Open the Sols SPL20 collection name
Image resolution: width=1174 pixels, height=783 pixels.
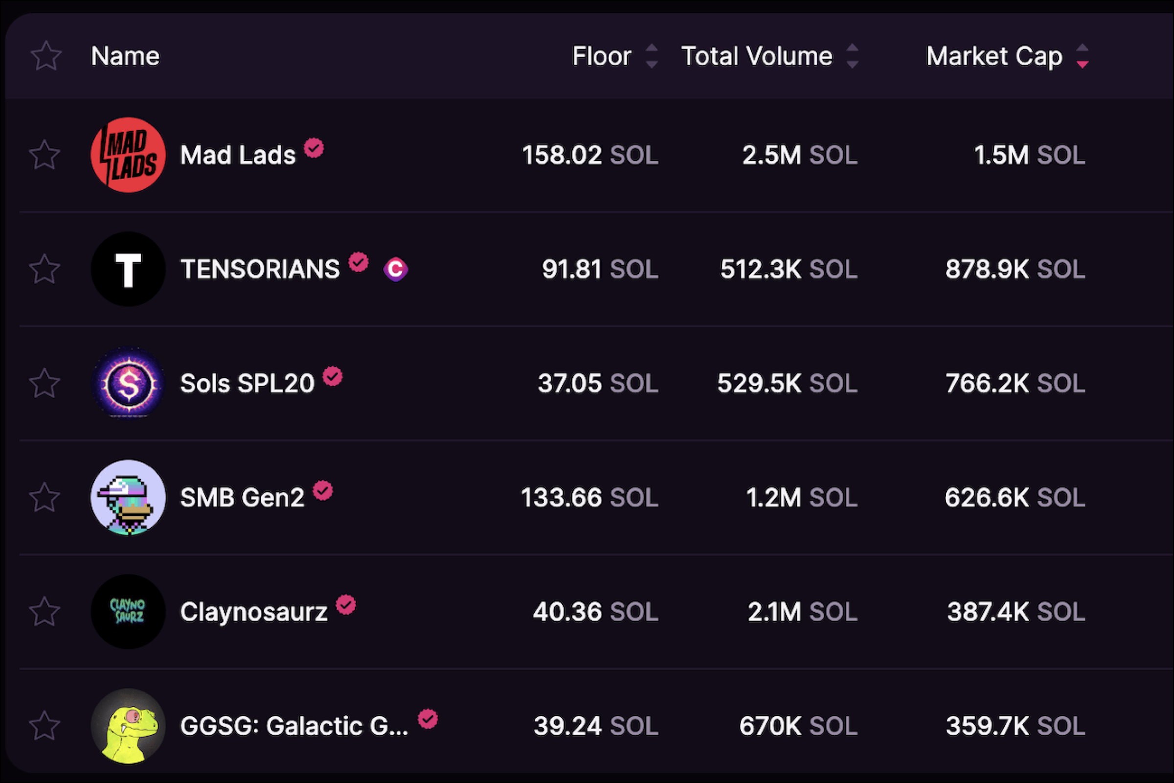(248, 384)
